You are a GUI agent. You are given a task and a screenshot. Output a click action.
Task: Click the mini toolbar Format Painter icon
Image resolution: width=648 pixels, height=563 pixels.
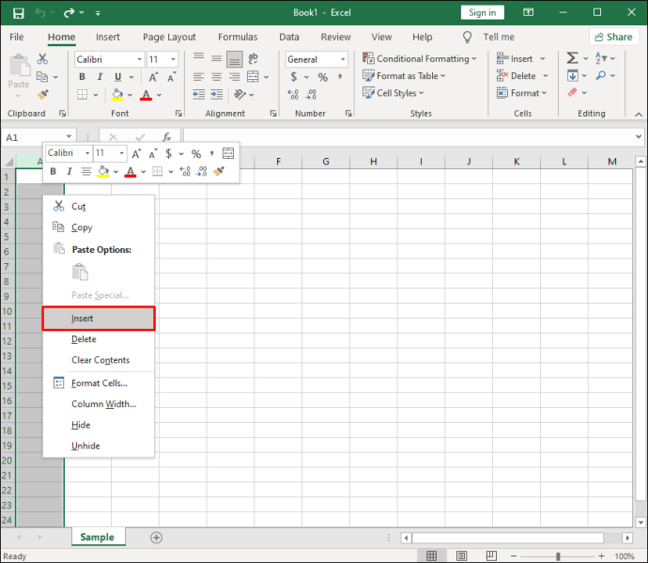[219, 171]
